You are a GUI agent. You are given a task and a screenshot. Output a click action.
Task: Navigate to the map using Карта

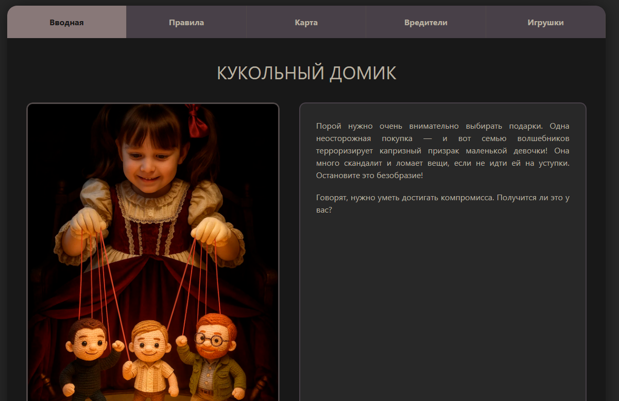306,22
